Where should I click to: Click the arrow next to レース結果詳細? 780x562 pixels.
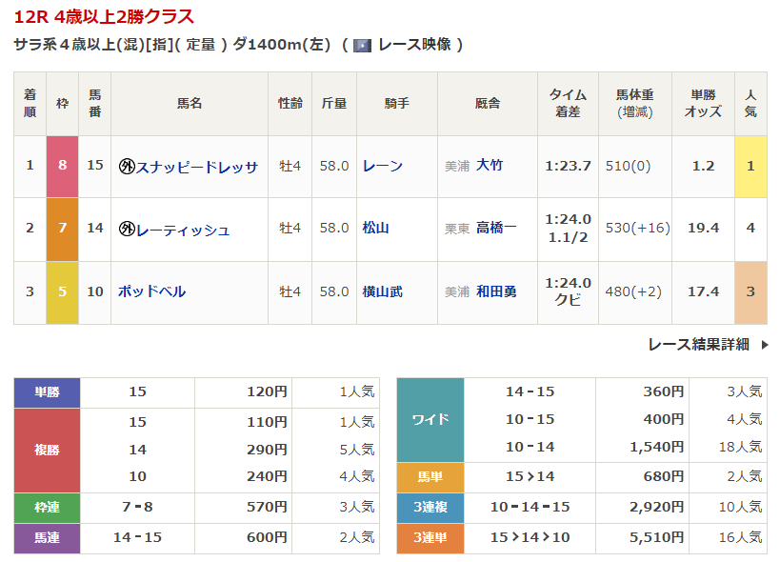pos(764,345)
